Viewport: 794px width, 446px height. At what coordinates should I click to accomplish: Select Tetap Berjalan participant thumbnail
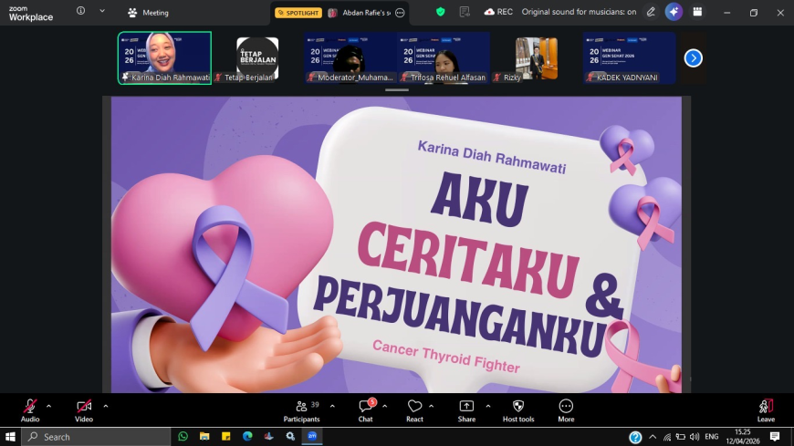(x=257, y=57)
